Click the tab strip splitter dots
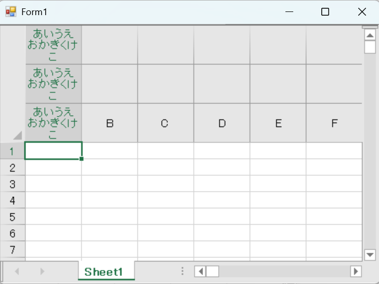This screenshot has height=284, width=379. pos(182,271)
